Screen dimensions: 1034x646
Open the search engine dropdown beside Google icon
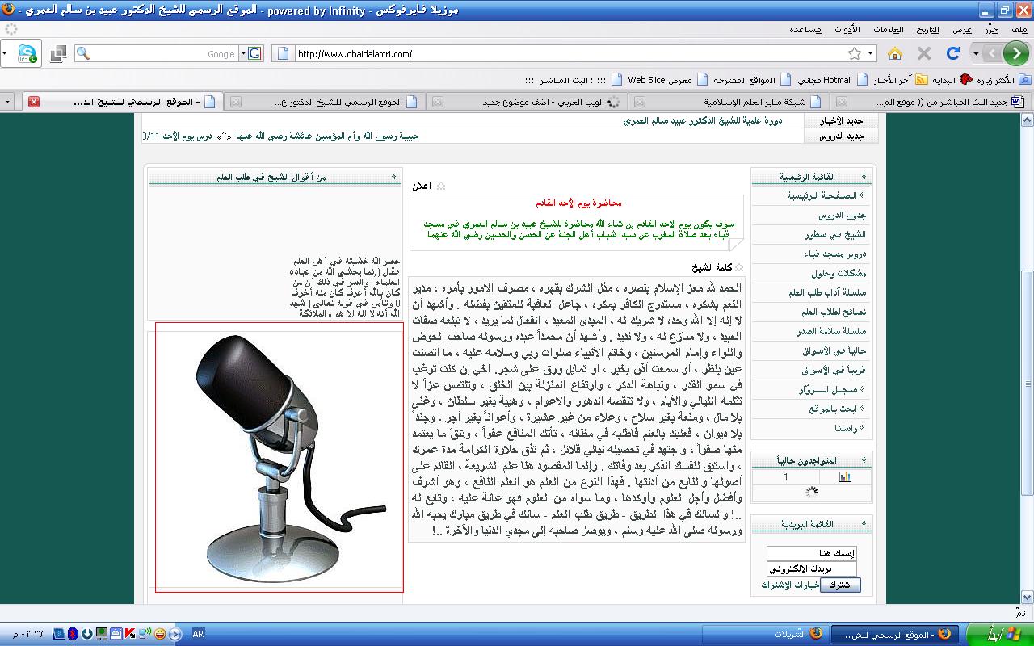(242, 54)
